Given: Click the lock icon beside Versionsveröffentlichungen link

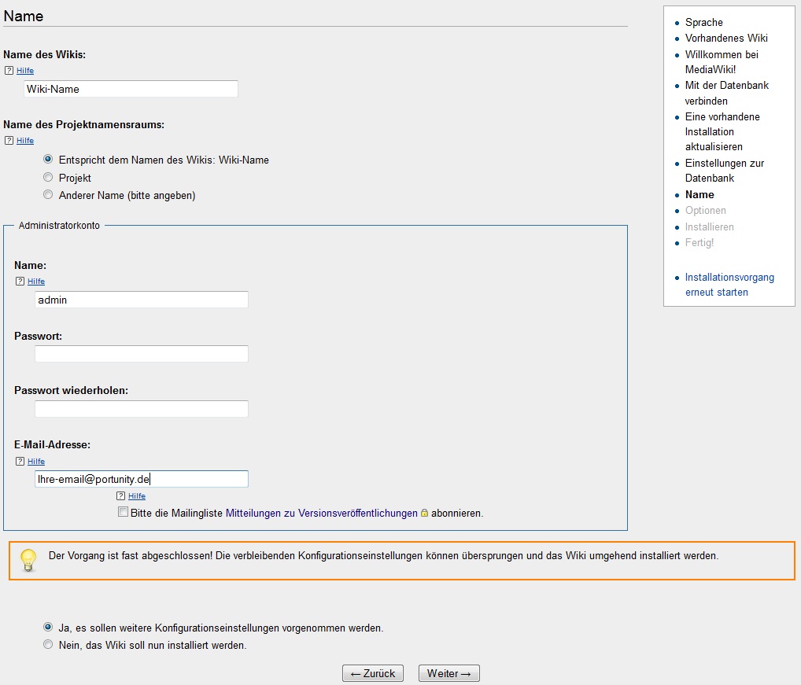Looking at the screenshot, I should [x=424, y=513].
